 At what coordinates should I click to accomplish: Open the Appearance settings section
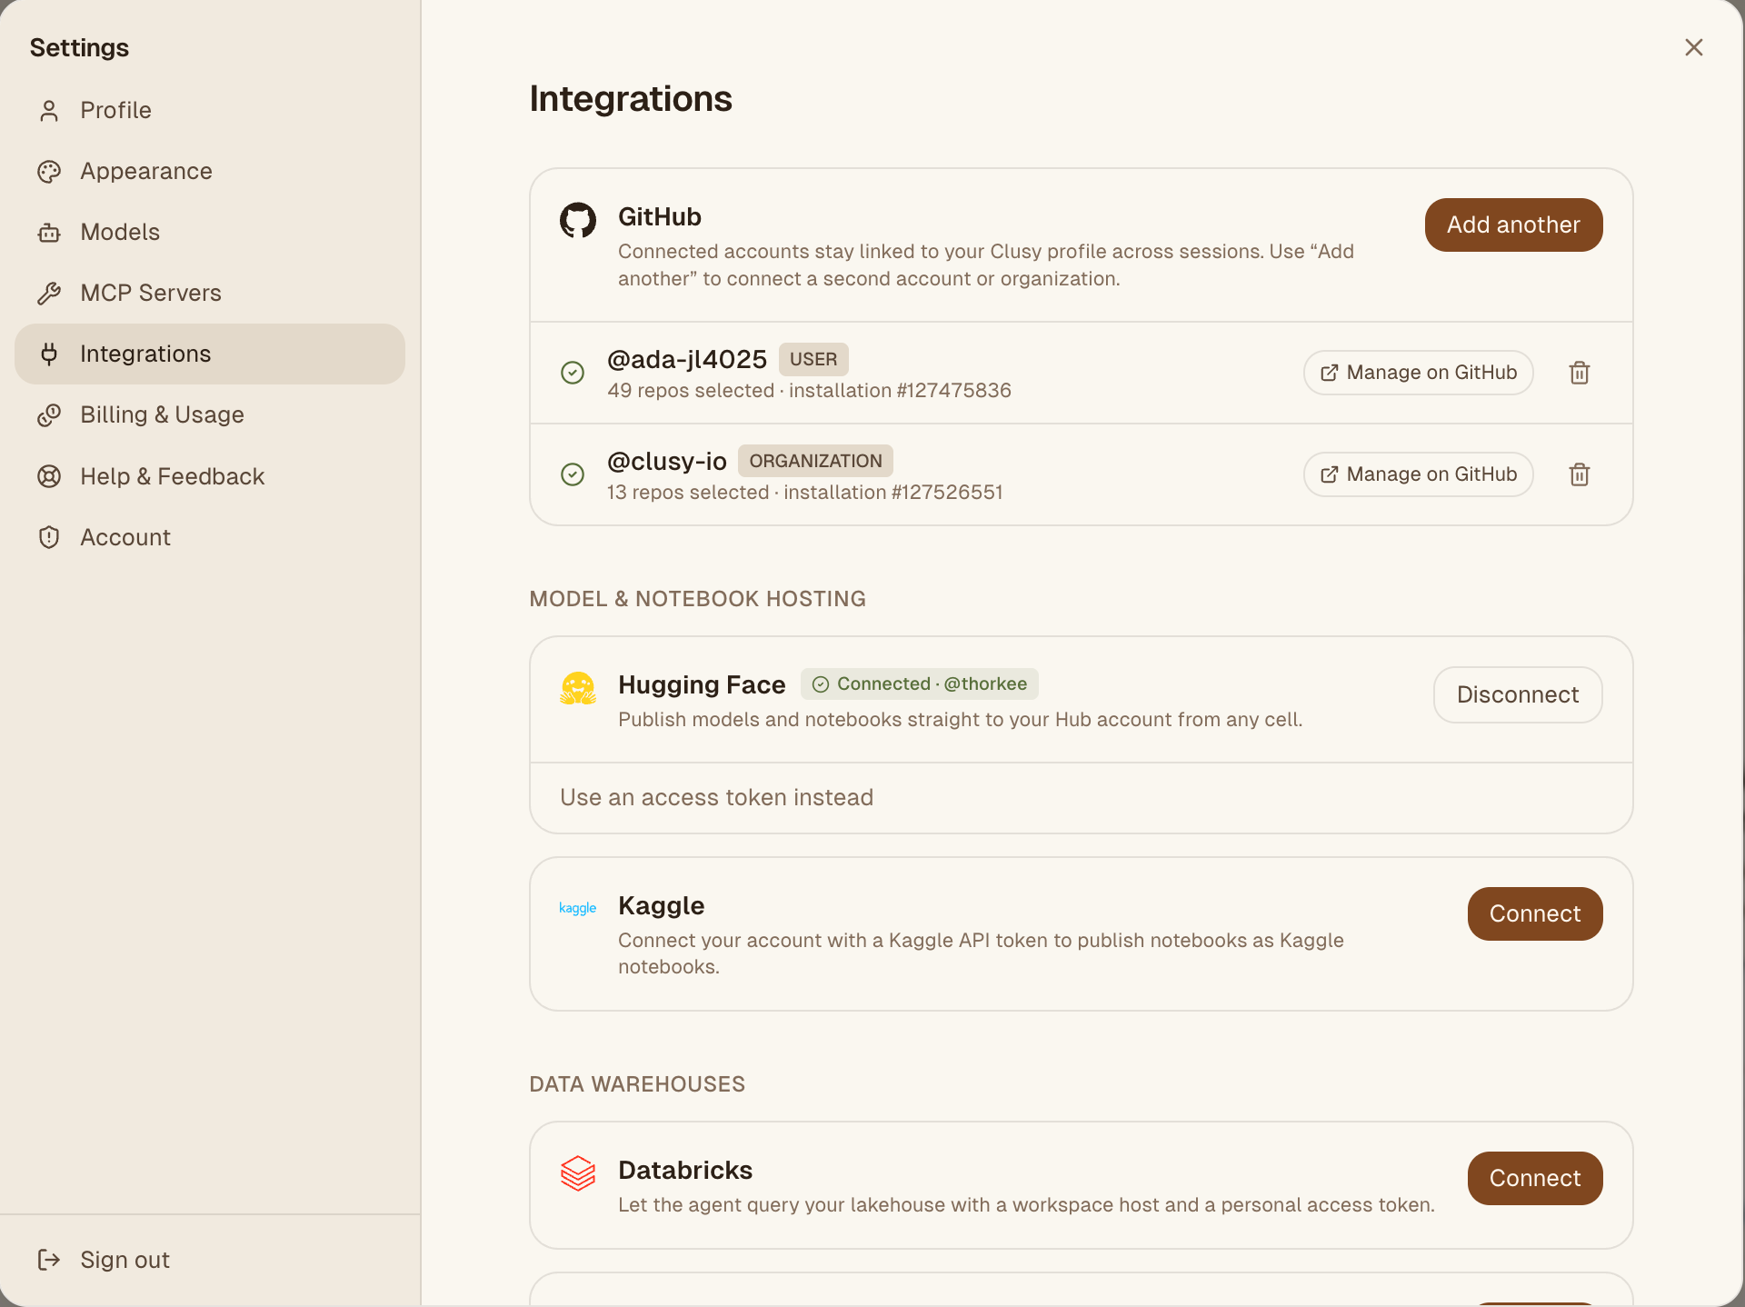pyautogui.click(x=210, y=172)
